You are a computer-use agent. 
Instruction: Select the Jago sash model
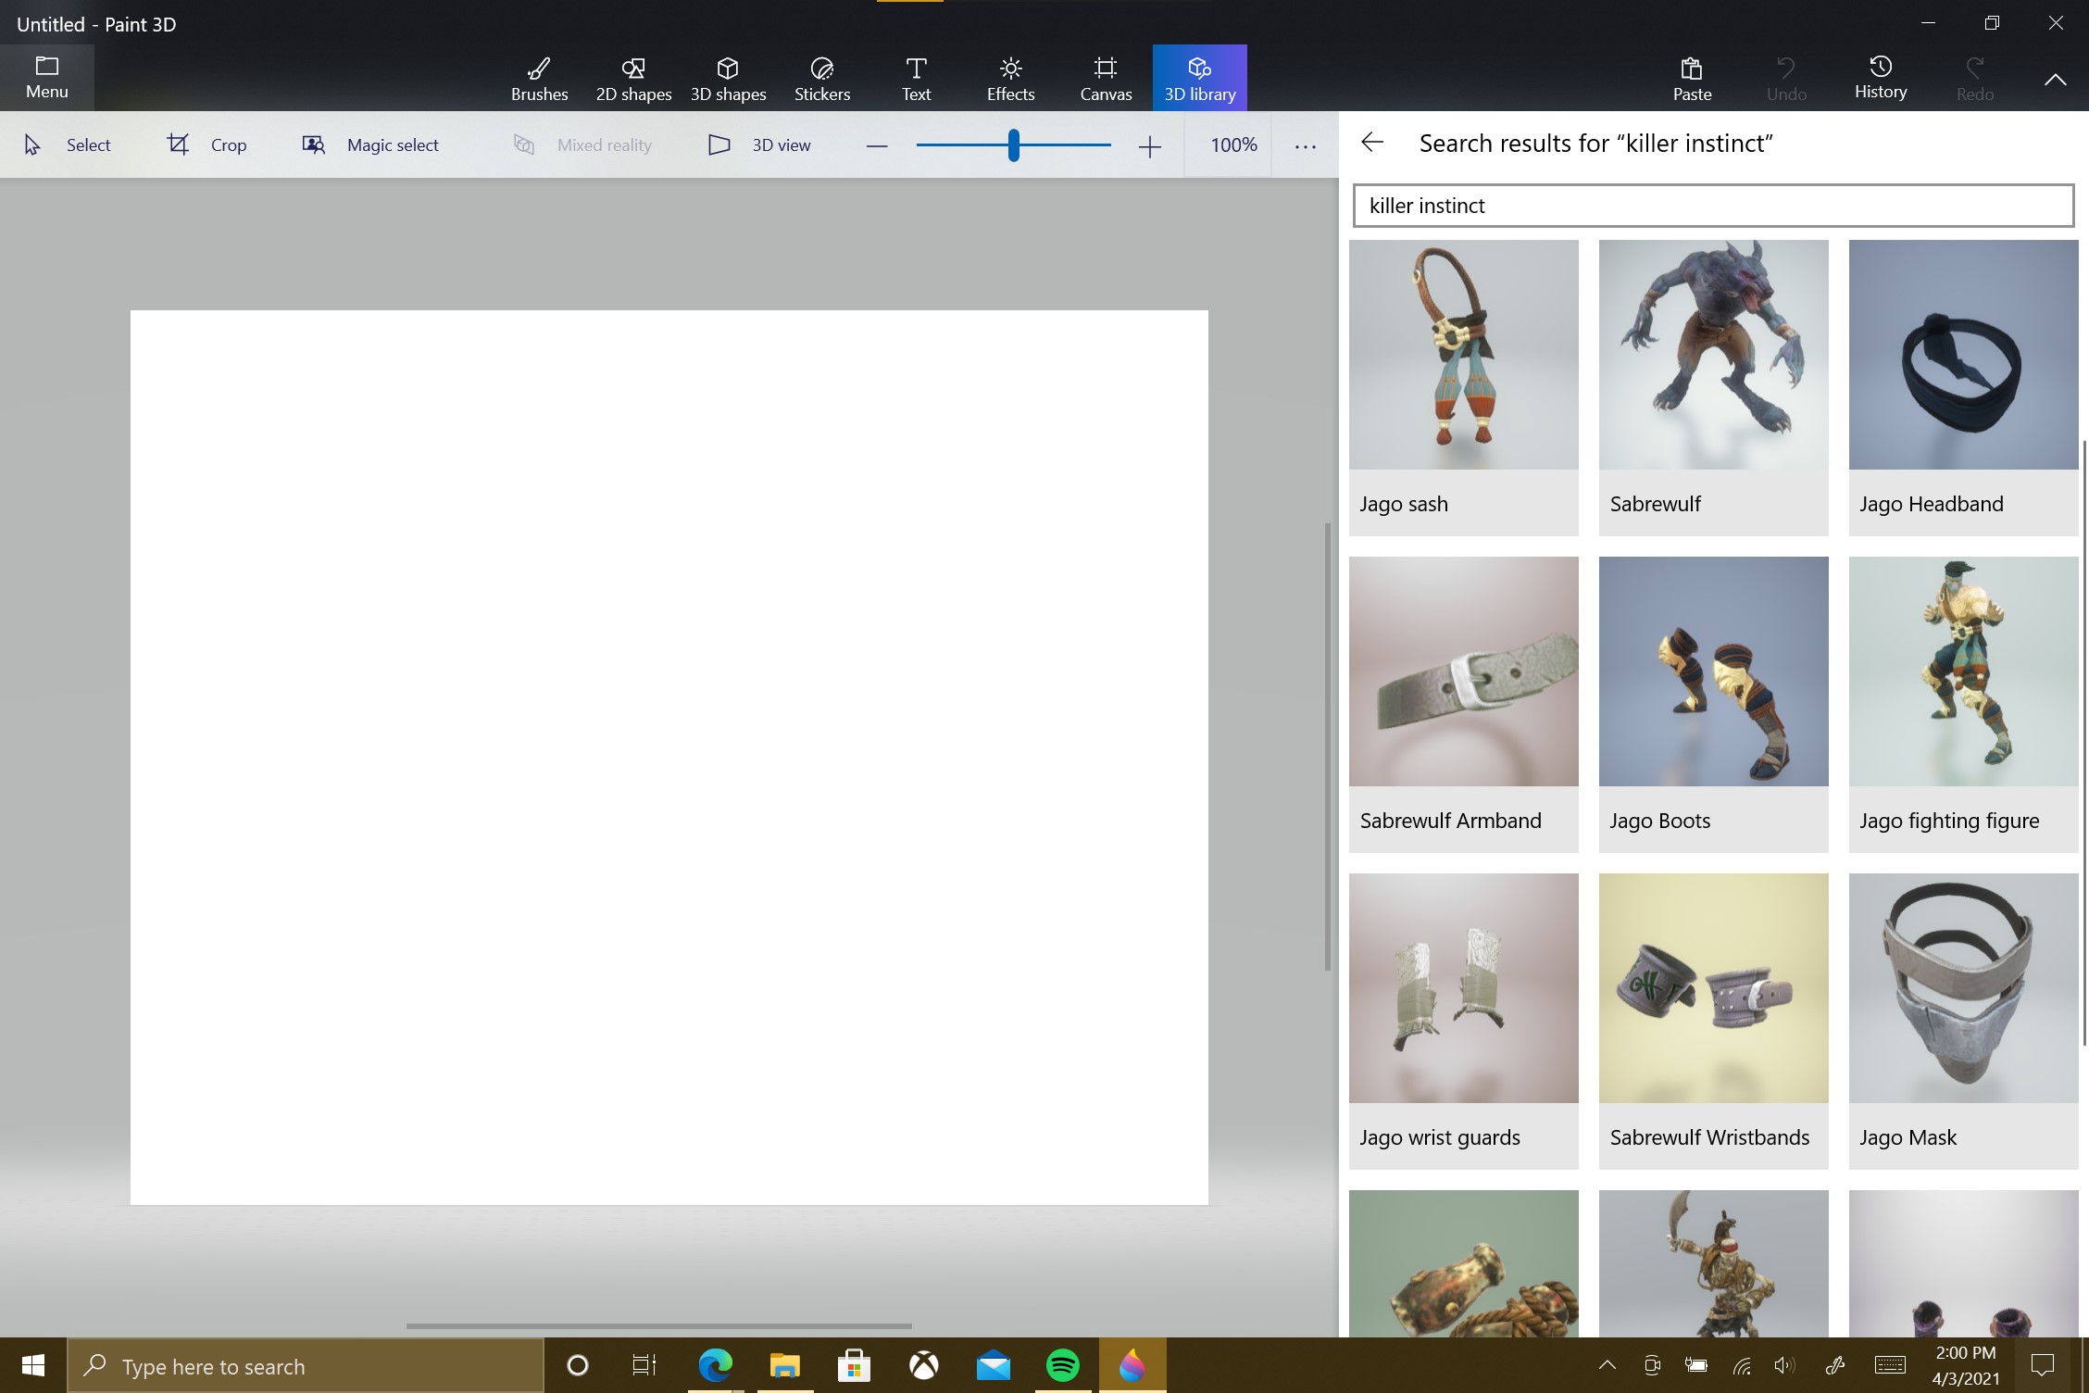point(1463,387)
